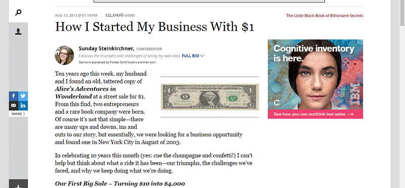Click the IBM logo in the ad

click(355, 93)
